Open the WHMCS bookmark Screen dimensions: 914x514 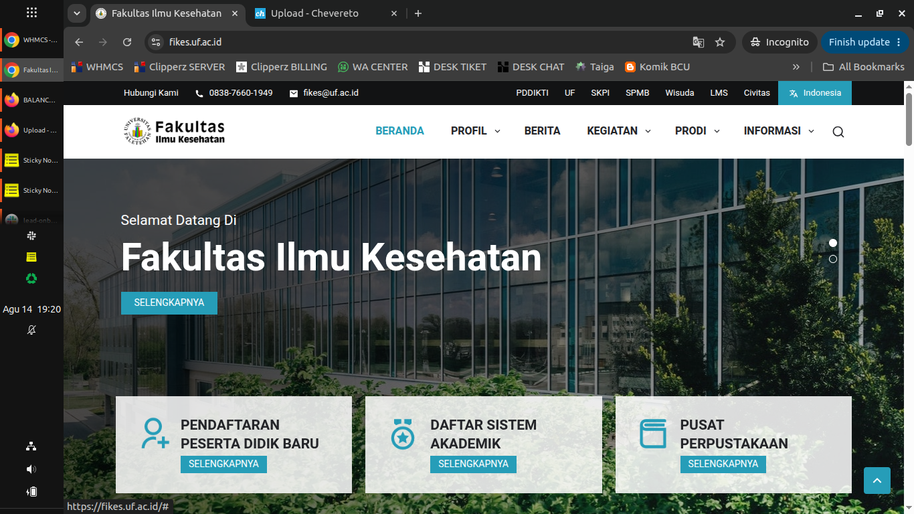[x=98, y=67]
